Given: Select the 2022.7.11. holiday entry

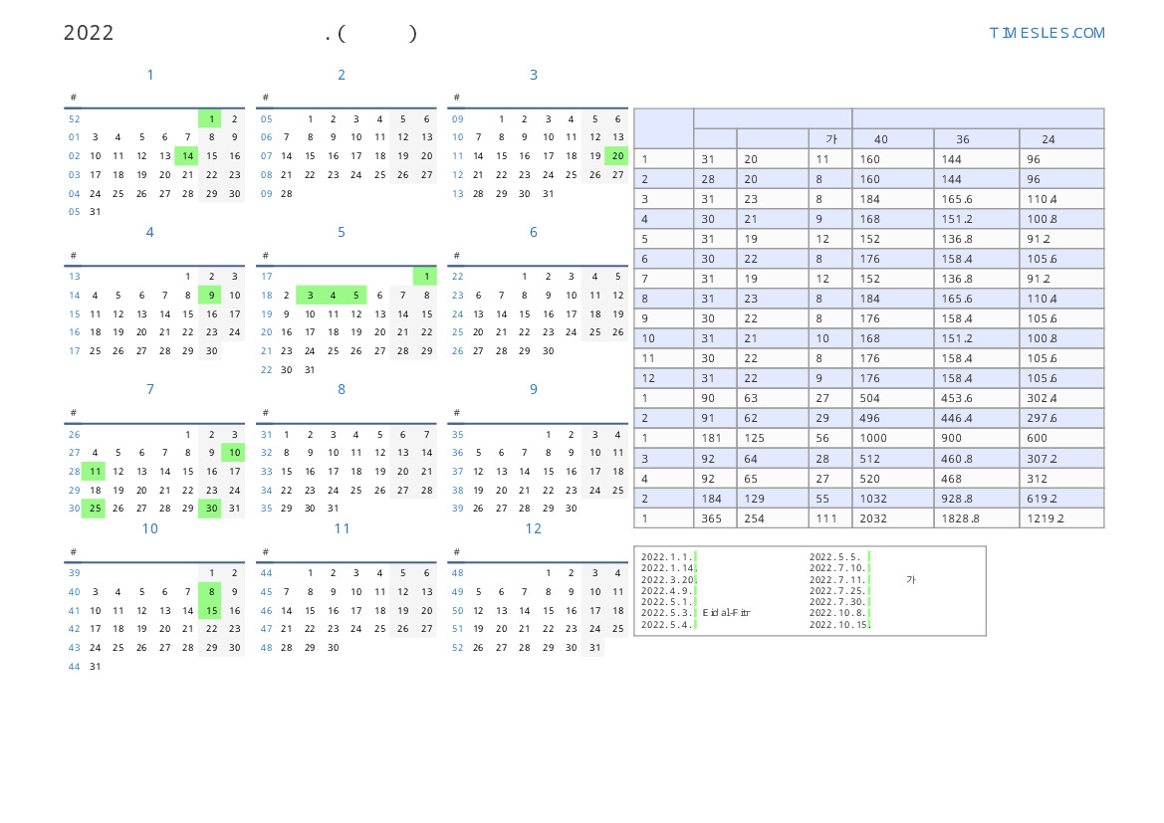Looking at the screenshot, I should [x=837, y=579].
